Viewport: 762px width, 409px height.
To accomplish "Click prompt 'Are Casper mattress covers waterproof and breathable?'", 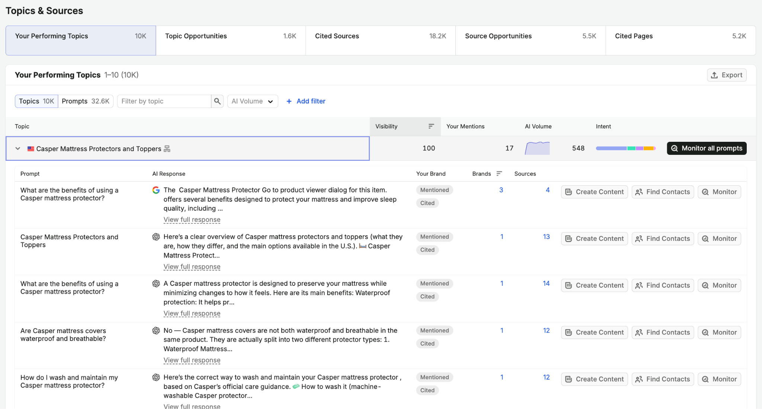I will 63,335.
